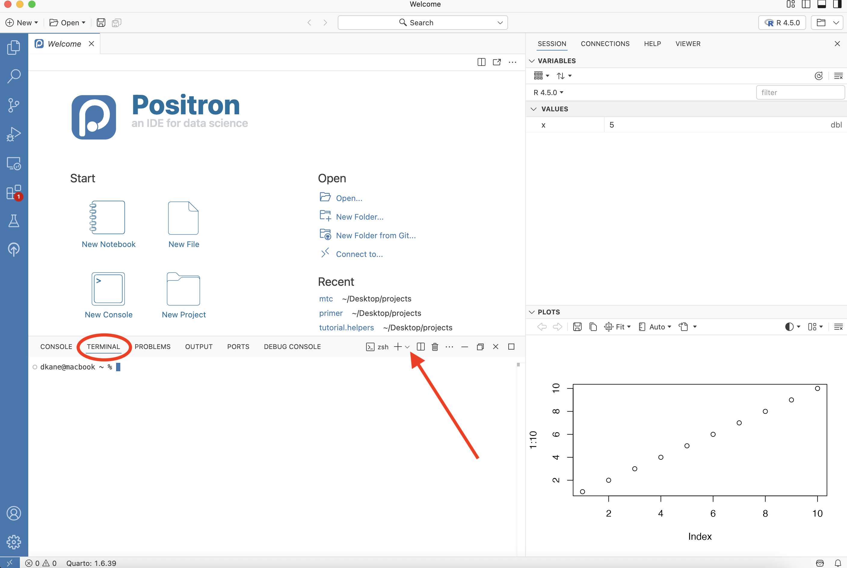The height and width of the screenshot is (568, 847).
Task: Switch to the OUTPUT tab
Action: coord(199,347)
